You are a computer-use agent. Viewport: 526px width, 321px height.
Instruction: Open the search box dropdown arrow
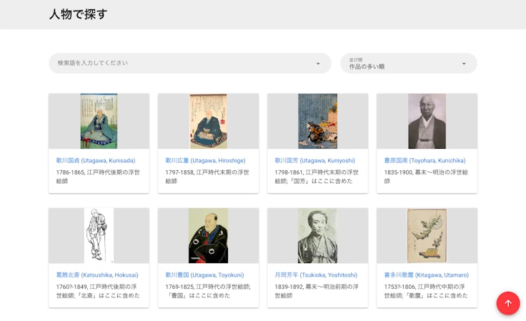318,64
